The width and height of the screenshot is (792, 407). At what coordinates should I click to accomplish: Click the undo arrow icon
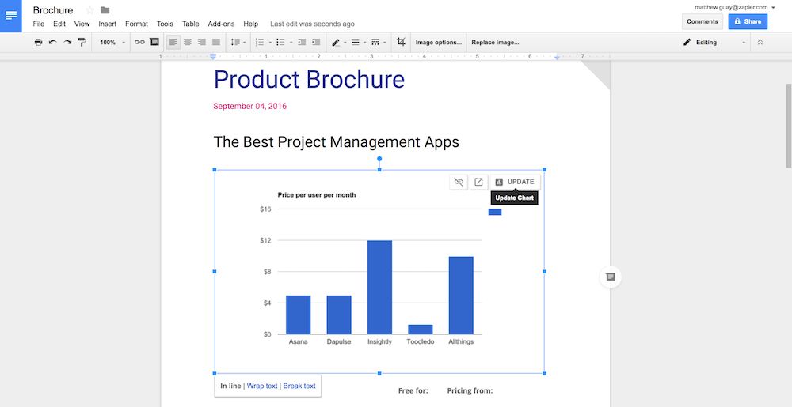(x=52, y=42)
